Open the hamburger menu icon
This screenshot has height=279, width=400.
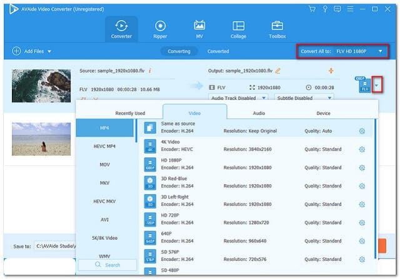(350, 9)
